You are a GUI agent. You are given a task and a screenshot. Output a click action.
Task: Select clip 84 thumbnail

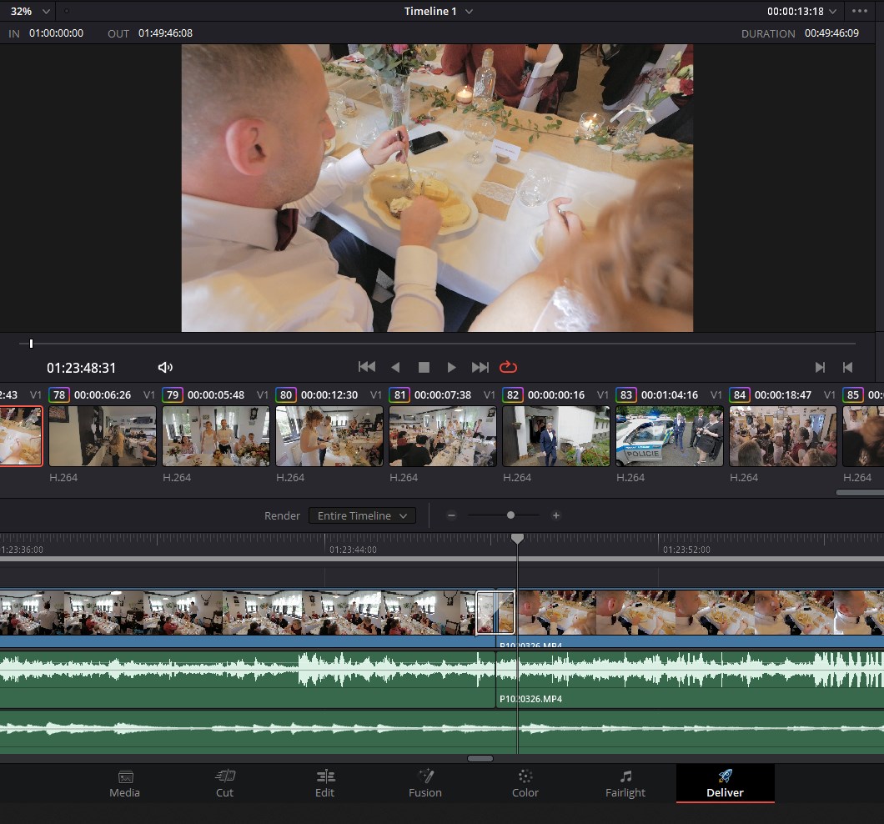pyautogui.click(x=783, y=436)
